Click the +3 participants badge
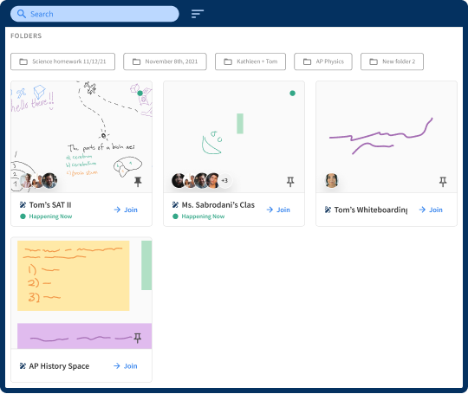Viewport: 468px width, 394px height. pyautogui.click(x=224, y=180)
